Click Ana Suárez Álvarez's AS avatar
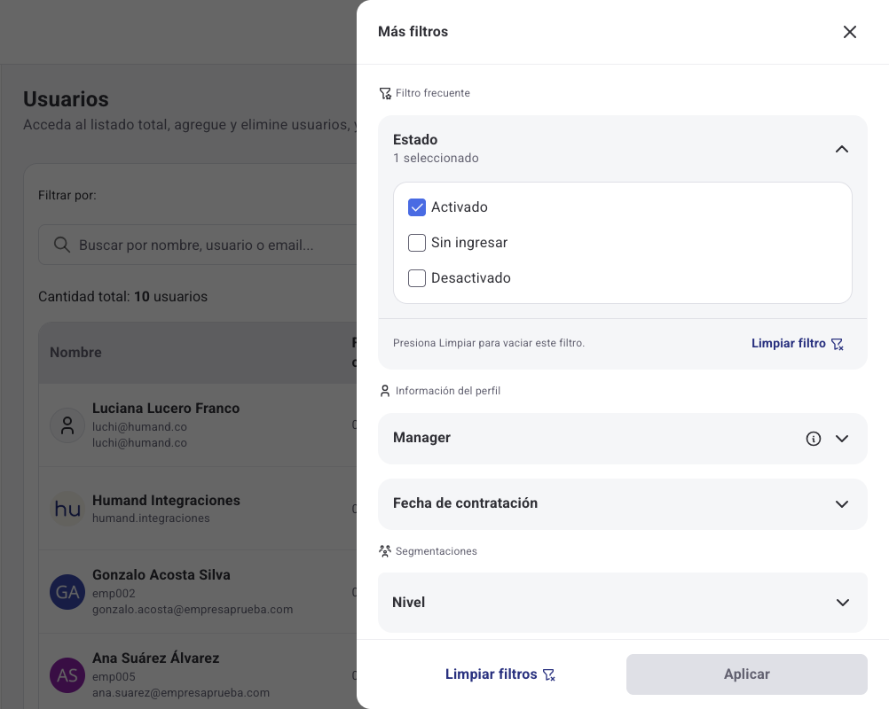 [67, 675]
